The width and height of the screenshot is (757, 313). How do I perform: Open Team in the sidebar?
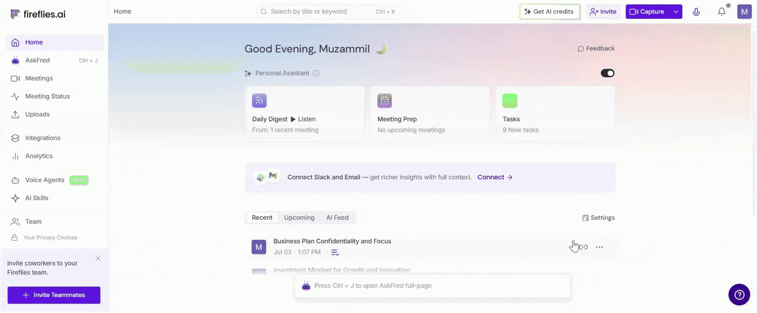coord(55,222)
